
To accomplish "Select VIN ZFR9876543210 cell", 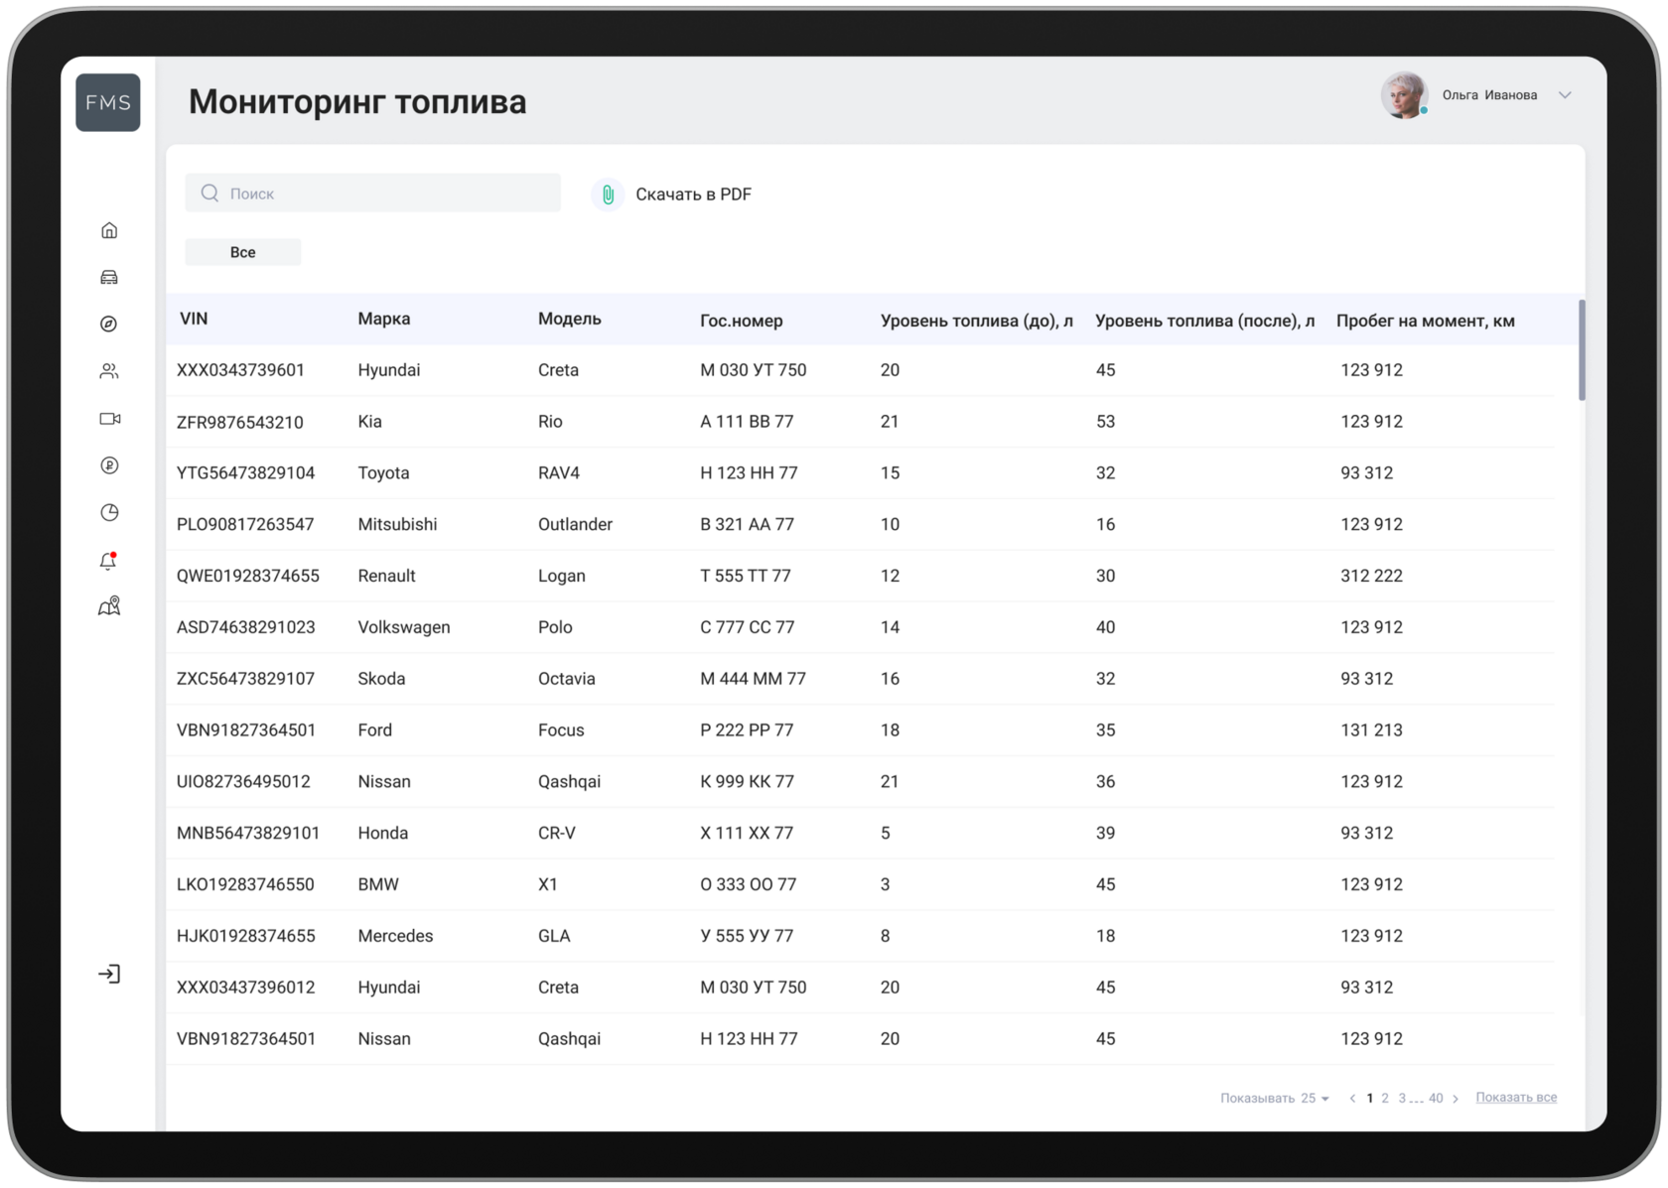I will coord(240,422).
